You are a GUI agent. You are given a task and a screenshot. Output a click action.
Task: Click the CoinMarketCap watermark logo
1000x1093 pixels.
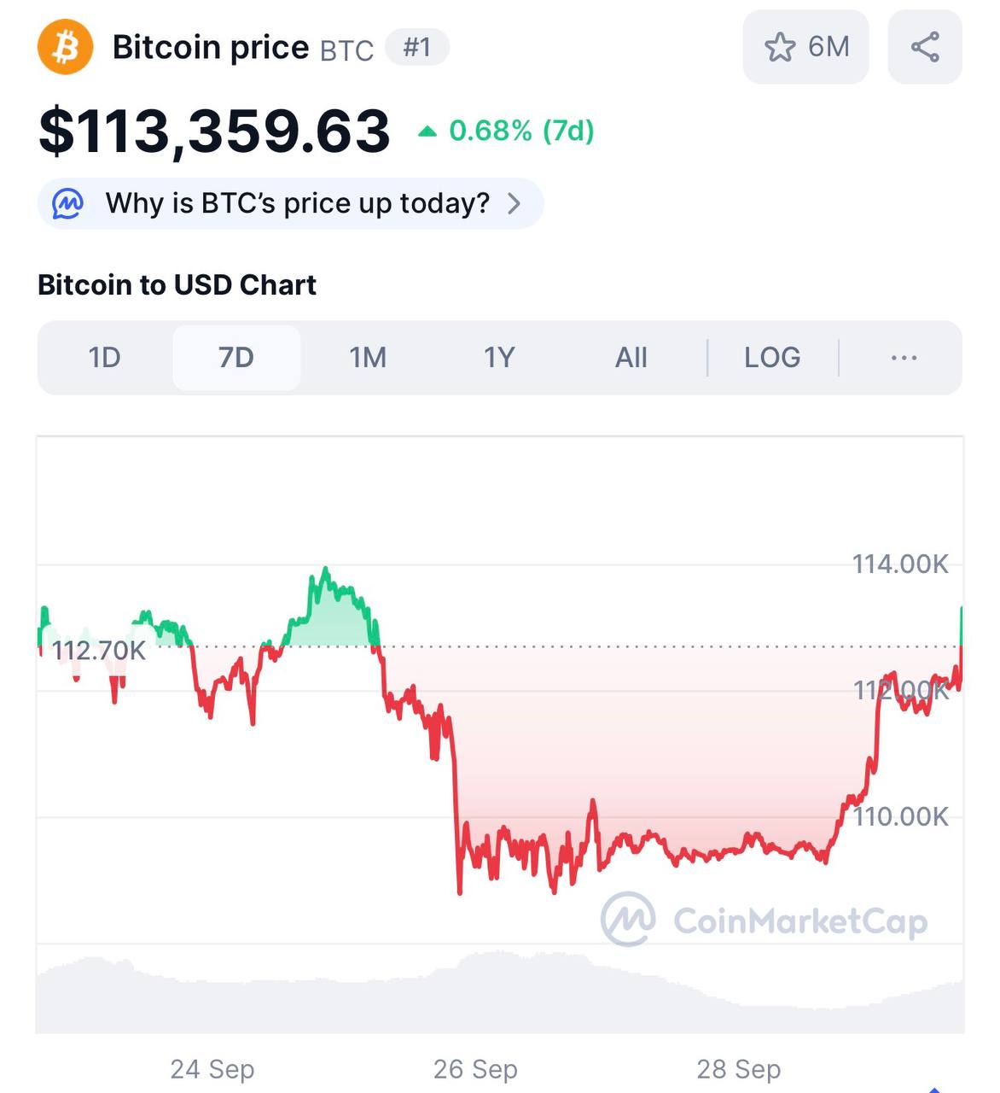pos(628,920)
